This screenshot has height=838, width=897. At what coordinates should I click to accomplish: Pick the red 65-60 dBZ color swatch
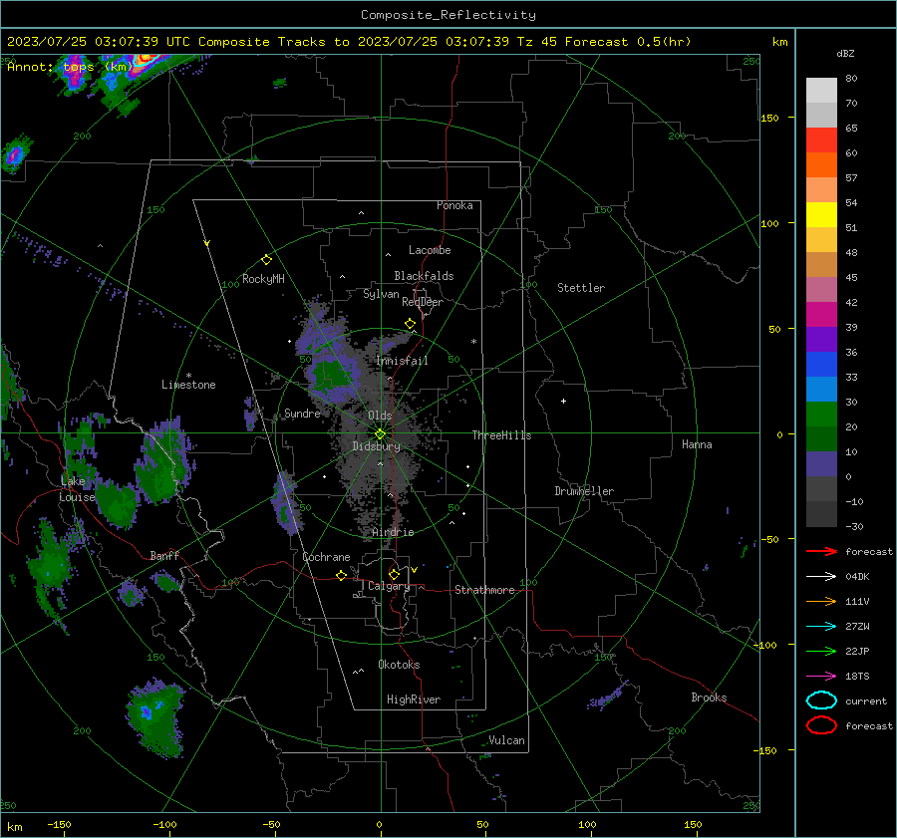821,140
